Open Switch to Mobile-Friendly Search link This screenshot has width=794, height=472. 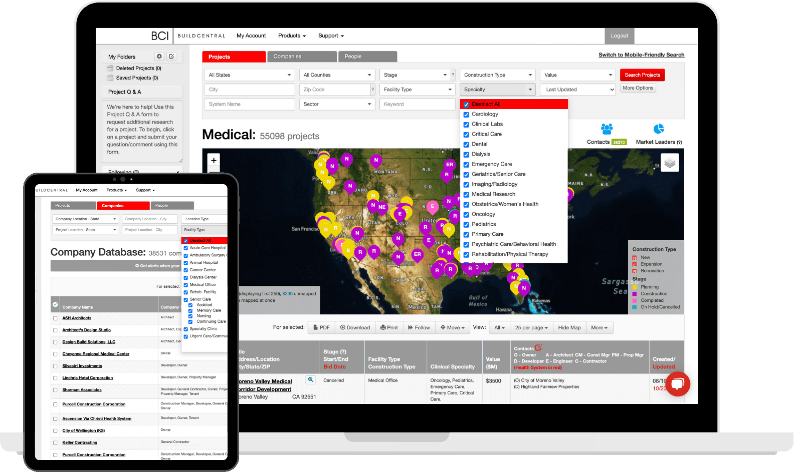pyautogui.click(x=642, y=55)
